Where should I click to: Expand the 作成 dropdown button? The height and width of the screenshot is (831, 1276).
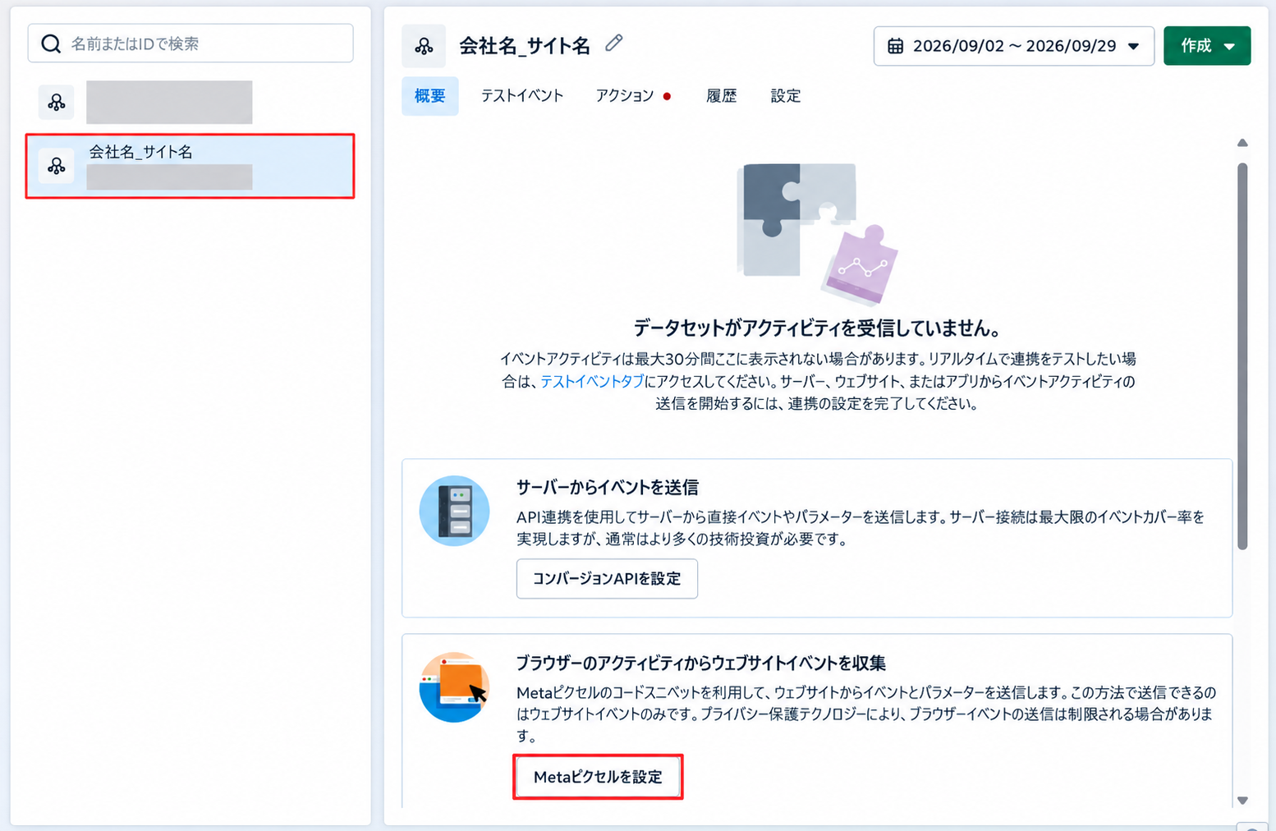tap(1207, 46)
